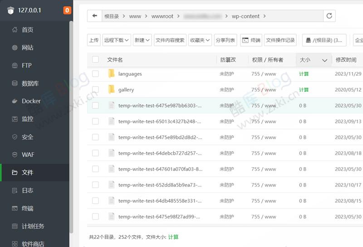Click chevron after wp-content in breadcrumb
The width and height of the screenshot is (363, 247).
(265, 16)
